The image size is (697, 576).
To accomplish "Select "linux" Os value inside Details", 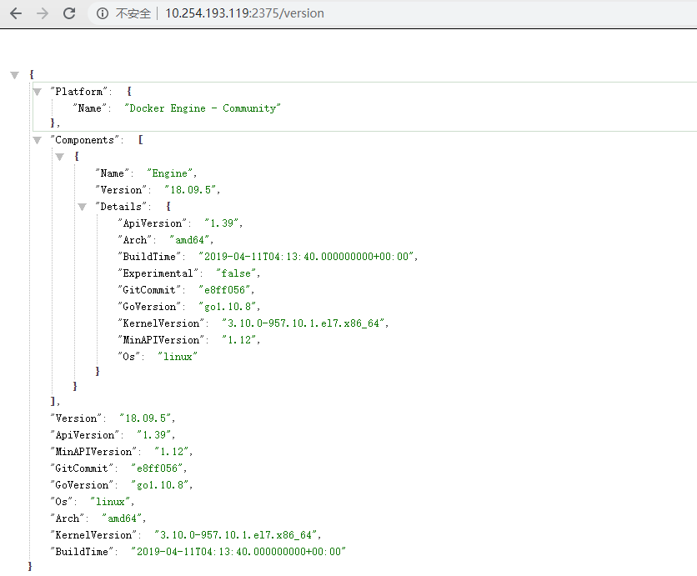I will (178, 357).
